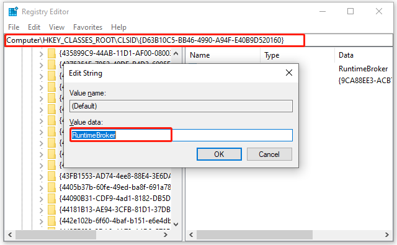
Task: Select the {44181B13-AE94-3CFB-81D1 key
Action: (115, 210)
